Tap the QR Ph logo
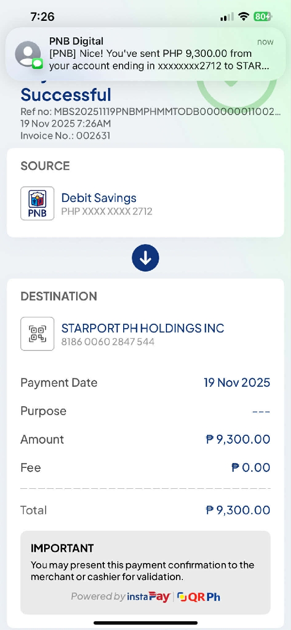 click(x=199, y=597)
